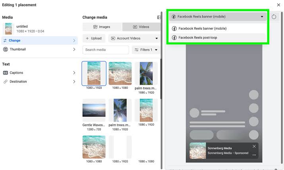This screenshot has height=170, width=284.
Task: Switch to the Images tab
Action: [x=102, y=27]
